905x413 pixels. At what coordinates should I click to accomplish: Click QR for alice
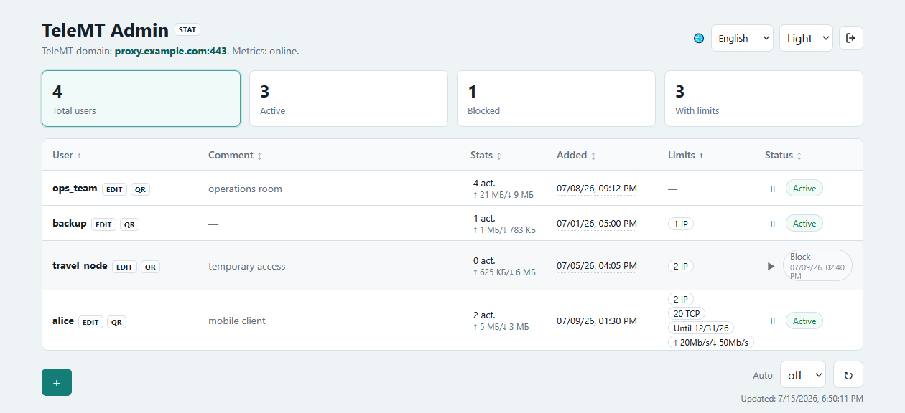(x=116, y=322)
